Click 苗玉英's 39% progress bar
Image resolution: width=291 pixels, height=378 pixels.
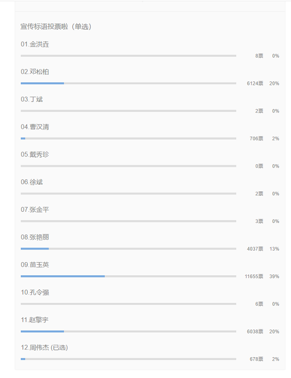coord(129,276)
